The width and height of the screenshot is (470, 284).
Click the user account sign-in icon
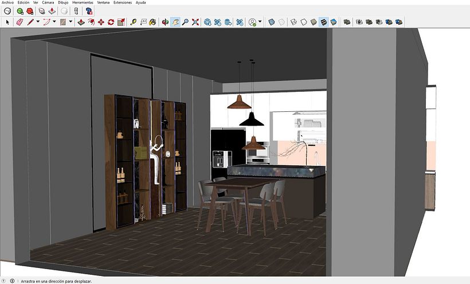[x=252, y=22]
